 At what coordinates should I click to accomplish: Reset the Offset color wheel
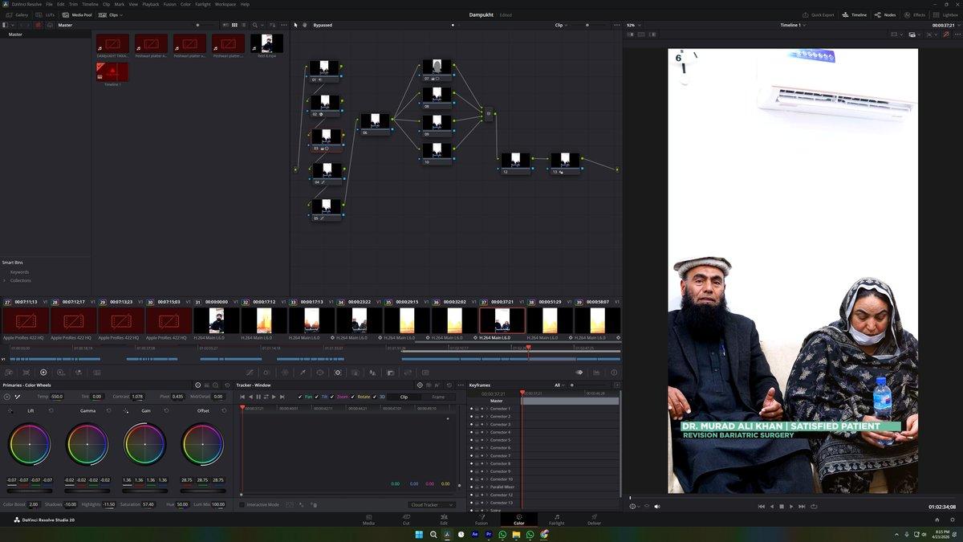tap(225, 410)
